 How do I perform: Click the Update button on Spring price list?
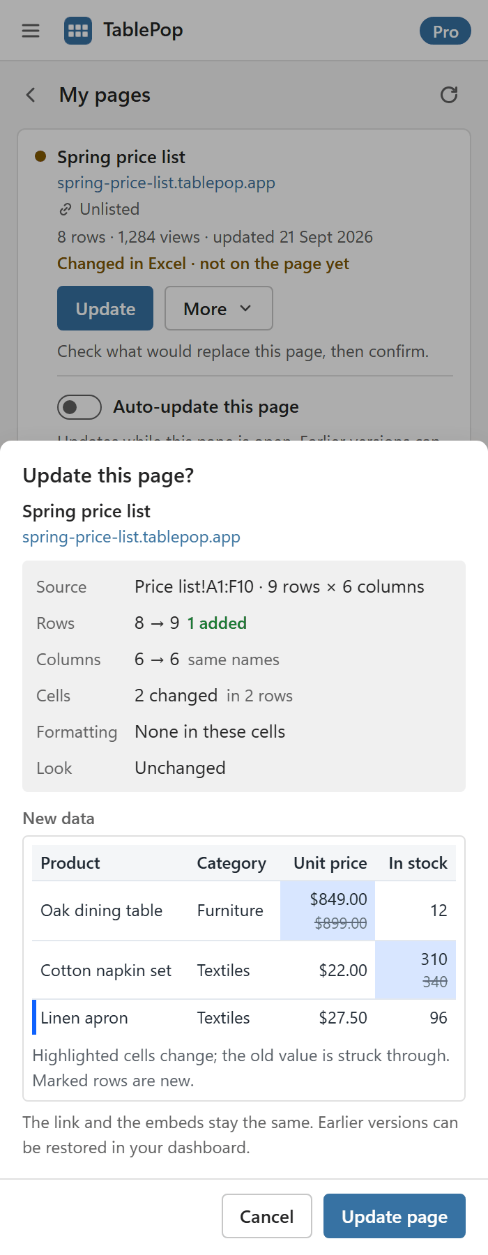[x=105, y=308]
